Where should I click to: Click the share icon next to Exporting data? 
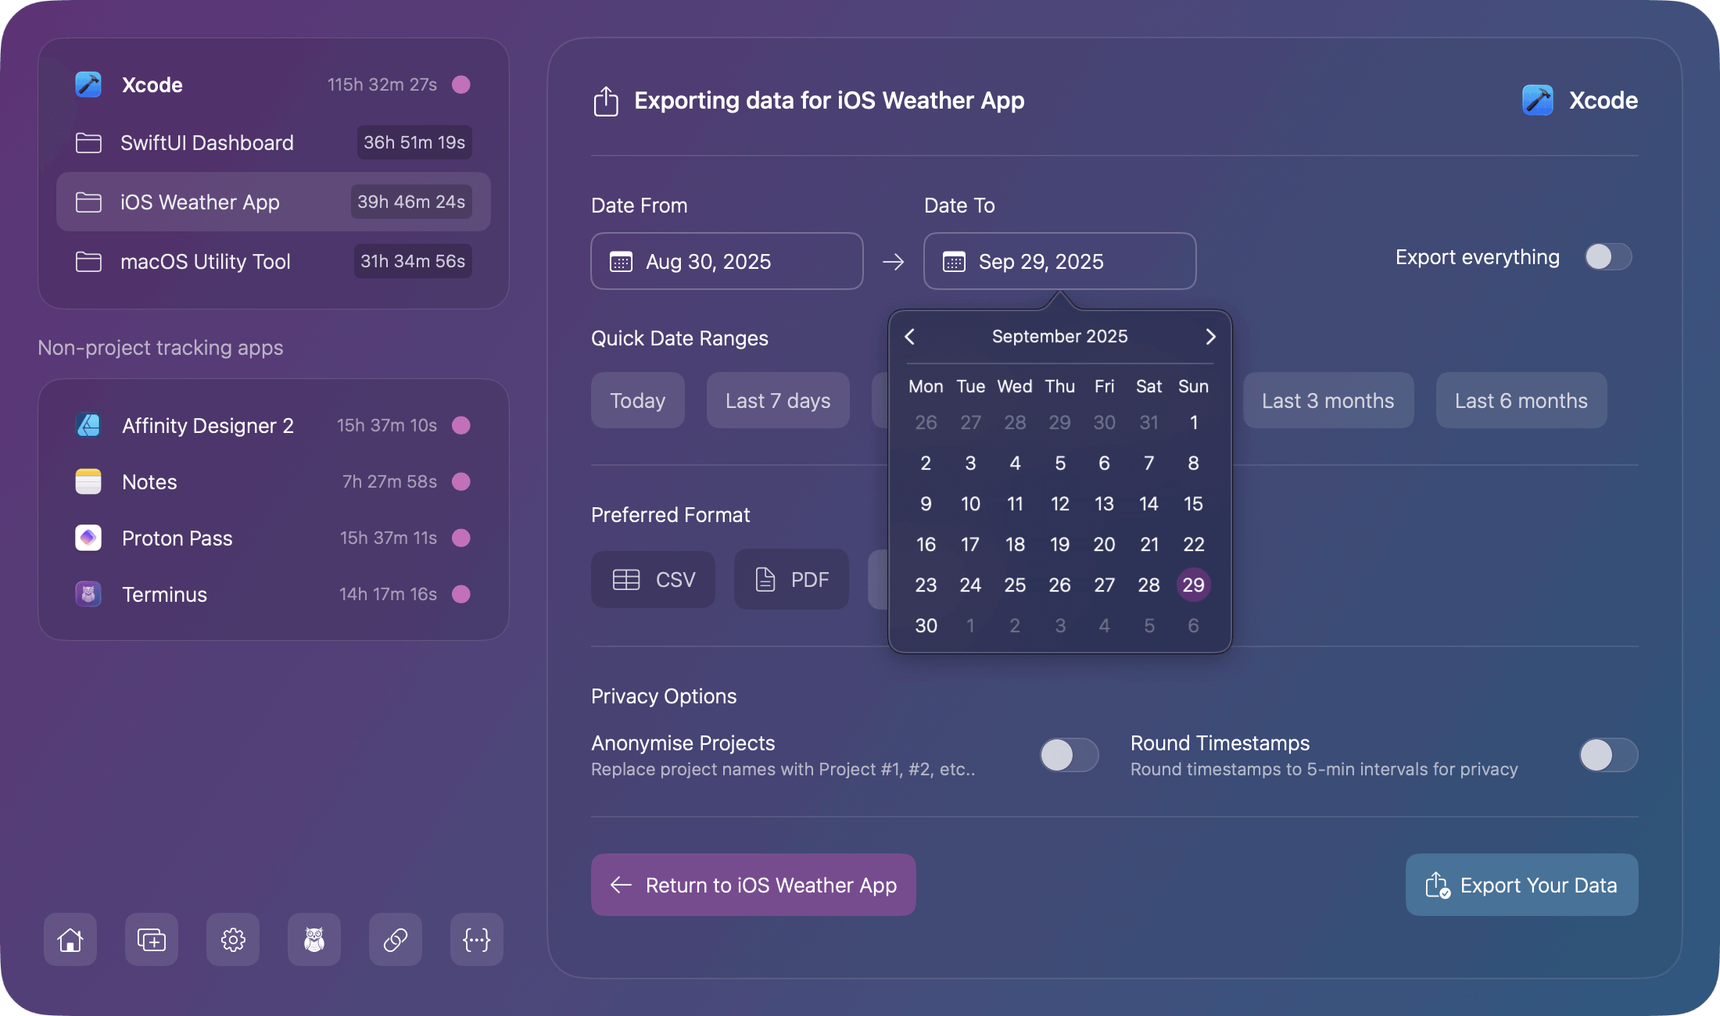point(605,101)
